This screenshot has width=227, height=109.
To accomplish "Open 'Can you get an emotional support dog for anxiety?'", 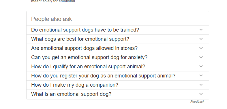I will click(118, 57).
